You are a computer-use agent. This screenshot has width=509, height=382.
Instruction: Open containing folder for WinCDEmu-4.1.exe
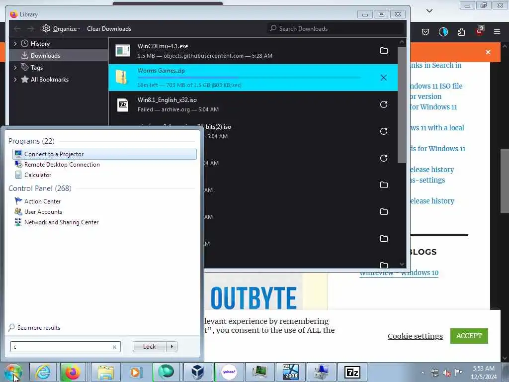[384, 51]
